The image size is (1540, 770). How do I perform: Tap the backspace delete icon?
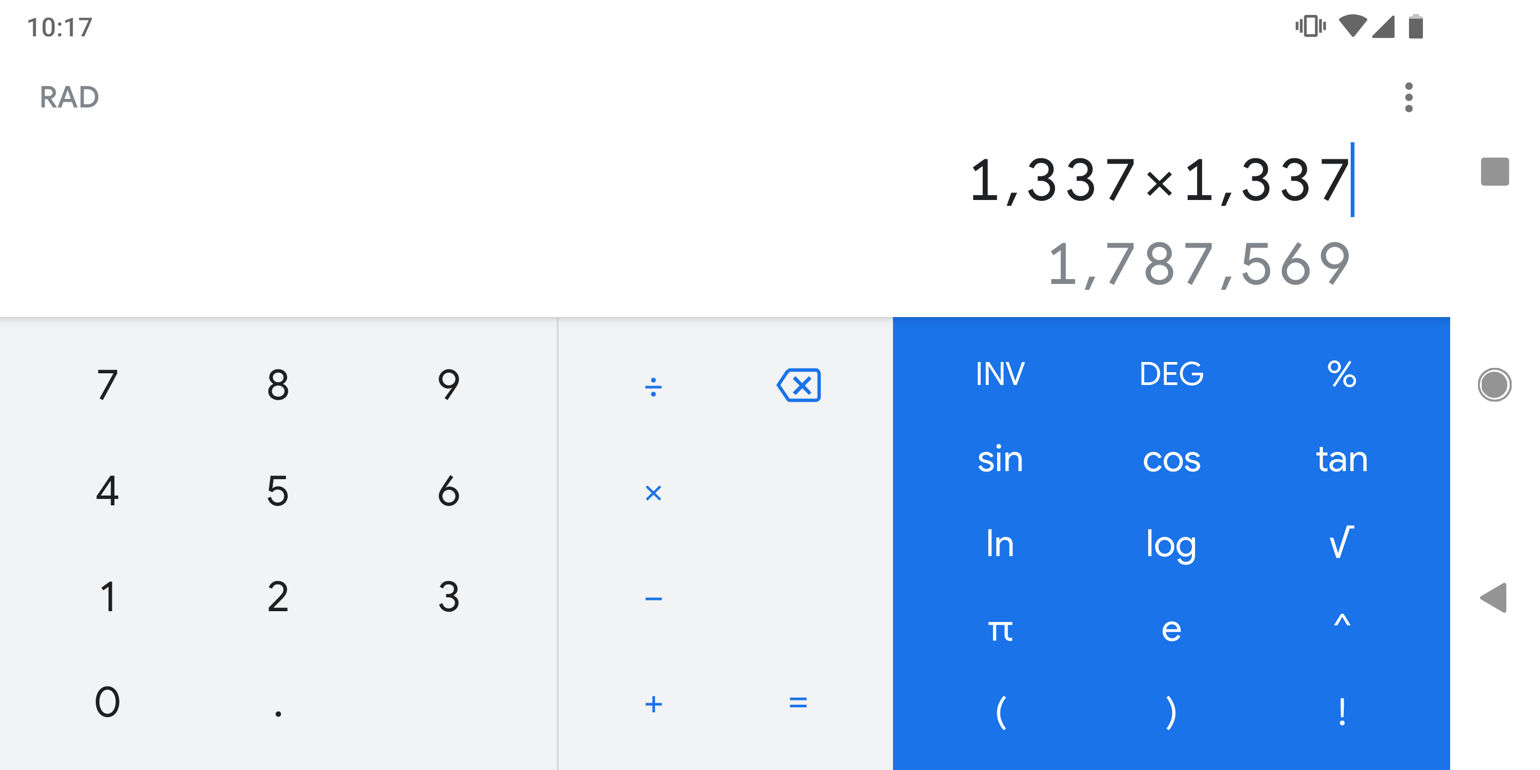(x=798, y=384)
